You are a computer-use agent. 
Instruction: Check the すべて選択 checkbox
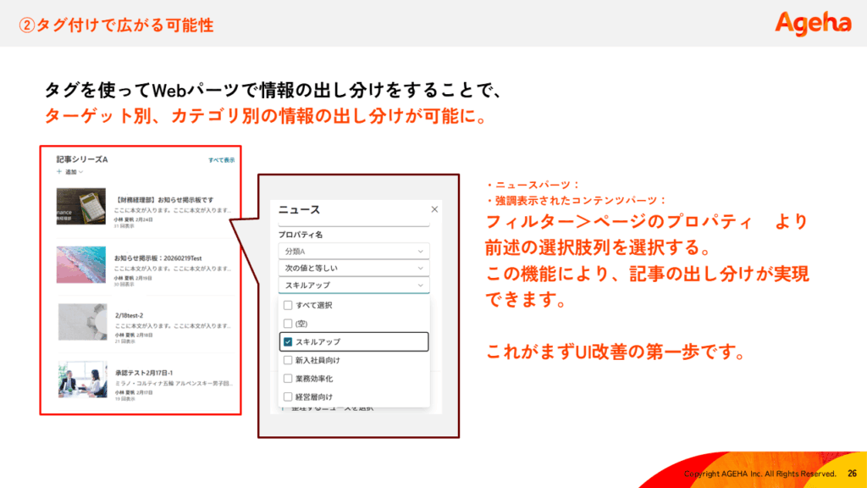288,305
